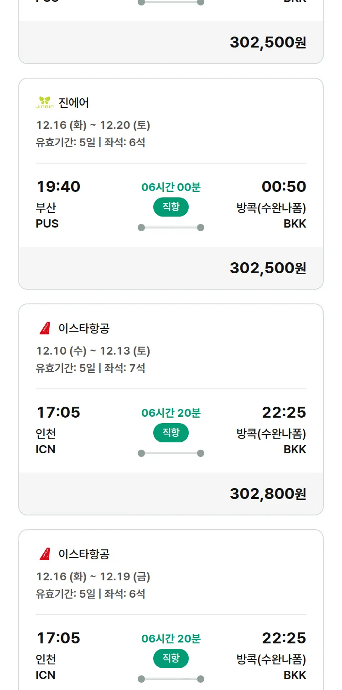Image resolution: width=342 pixels, height=690 pixels.
Task: Select the 직항 badge on the 12.16~12.19 이스타항공 flight
Action: point(171,658)
